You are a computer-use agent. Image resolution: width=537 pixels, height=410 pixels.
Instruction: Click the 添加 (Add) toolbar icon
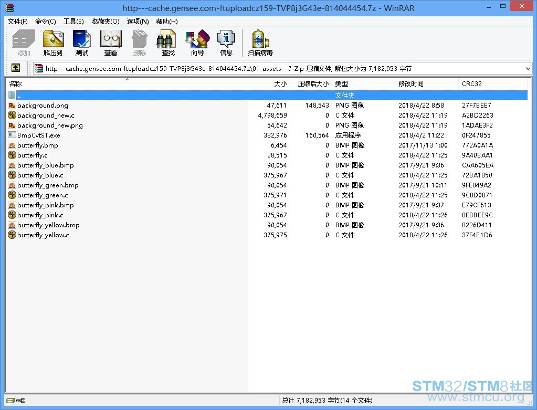pyautogui.click(x=24, y=43)
